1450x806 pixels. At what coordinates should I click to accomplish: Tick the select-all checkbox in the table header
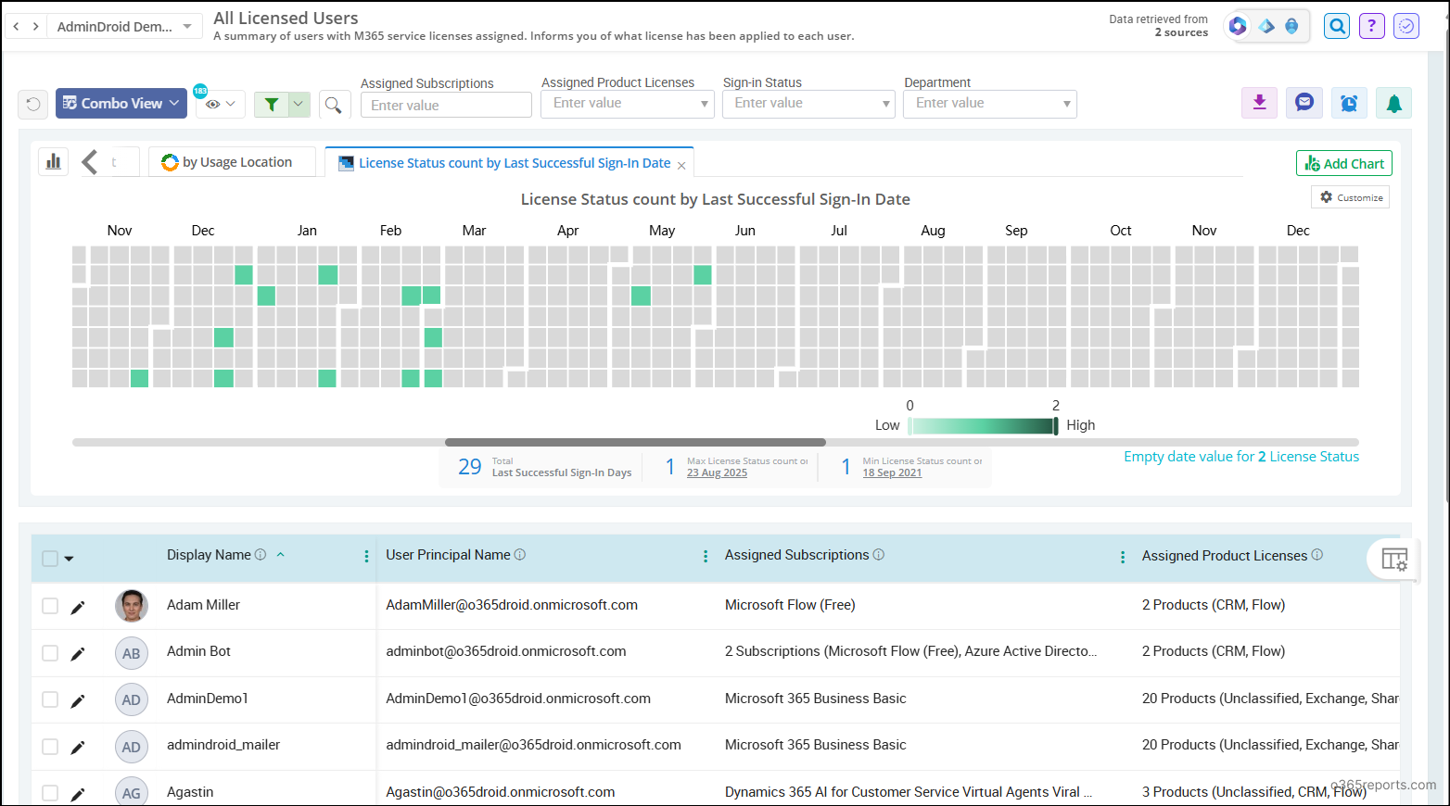[x=50, y=558]
